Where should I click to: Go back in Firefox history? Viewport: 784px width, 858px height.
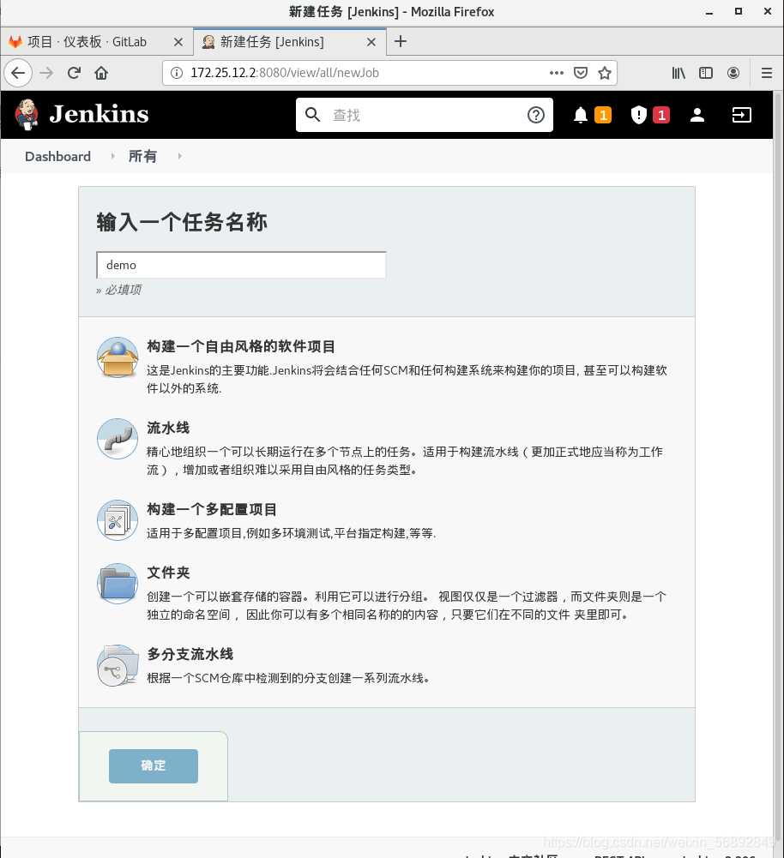18,73
